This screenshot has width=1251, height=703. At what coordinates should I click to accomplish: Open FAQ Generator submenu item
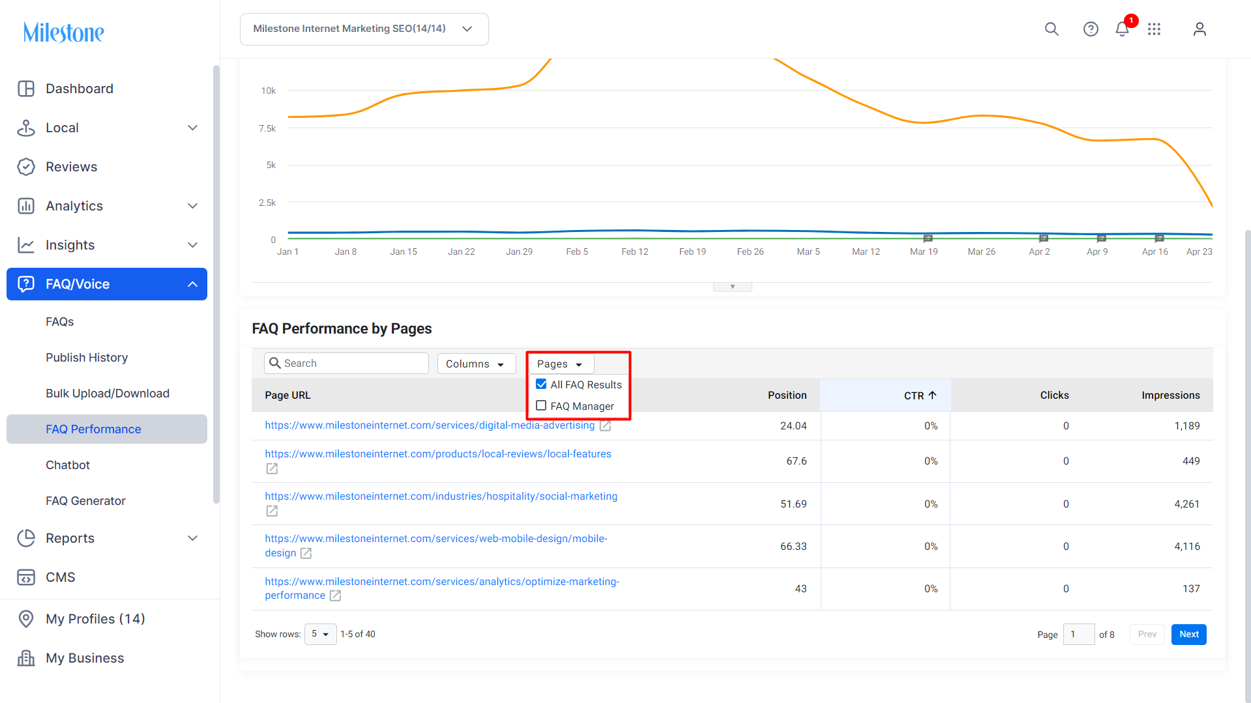click(85, 501)
